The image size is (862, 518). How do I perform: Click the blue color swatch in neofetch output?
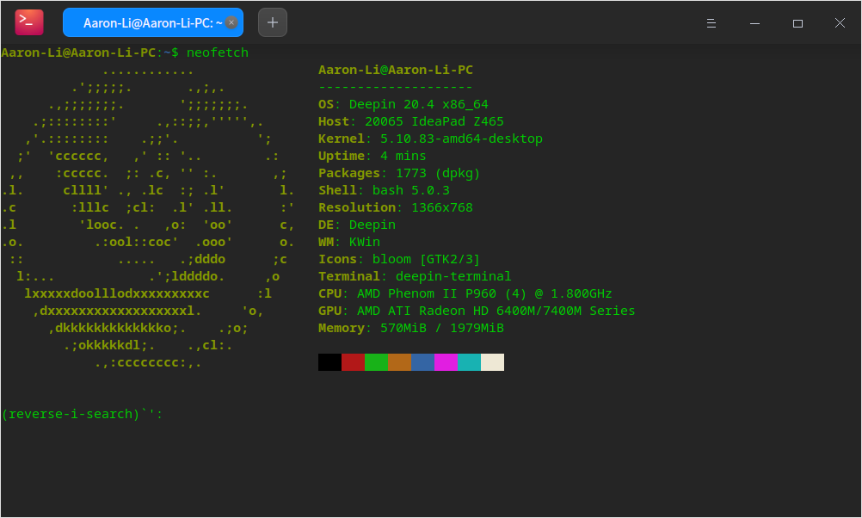(422, 362)
